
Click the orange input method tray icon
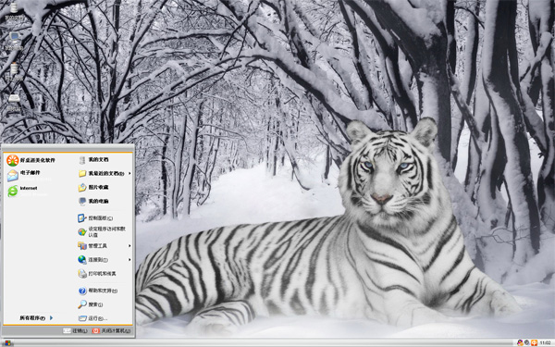534,342
